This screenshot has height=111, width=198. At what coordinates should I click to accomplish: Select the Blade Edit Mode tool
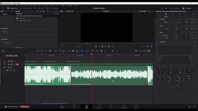(x=50, y=51)
